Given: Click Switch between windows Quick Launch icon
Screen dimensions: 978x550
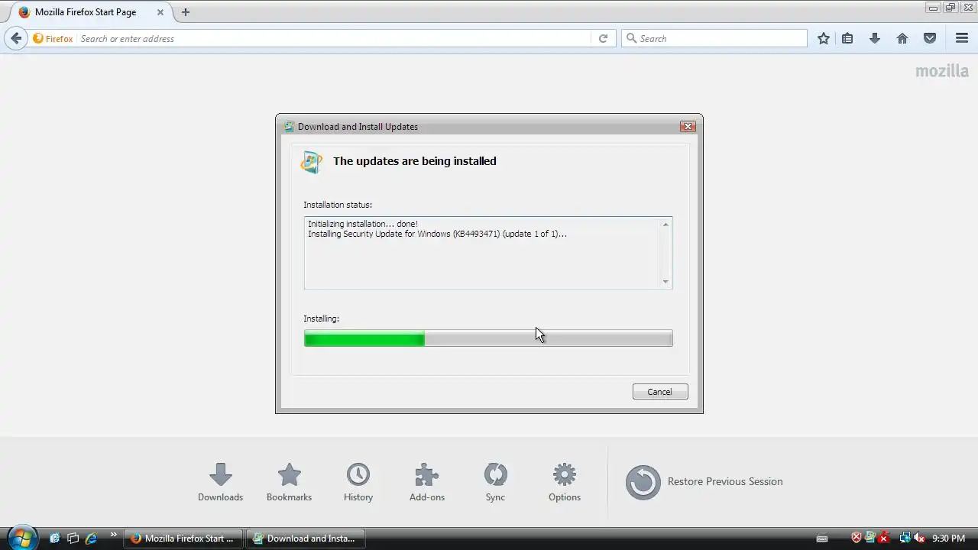Looking at the screenshot, I should 73,538.
